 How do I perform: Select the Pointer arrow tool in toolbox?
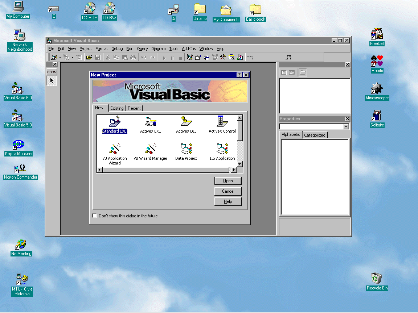coord(52,81)
